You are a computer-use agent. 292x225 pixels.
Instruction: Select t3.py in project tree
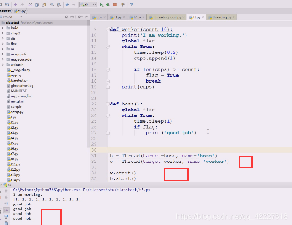tap(15, 133)
